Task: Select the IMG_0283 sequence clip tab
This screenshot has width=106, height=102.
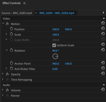Action: pos(57,13)
